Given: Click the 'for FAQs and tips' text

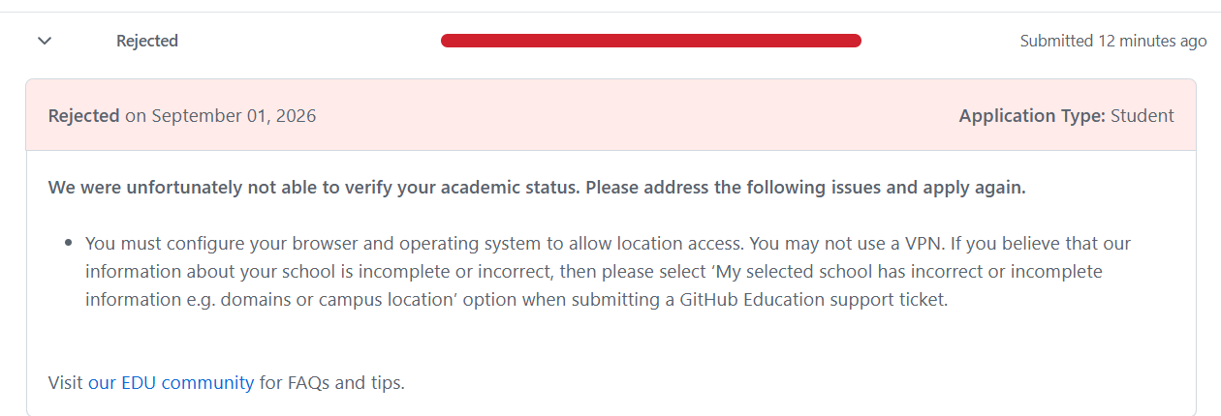Looking at the screenshot, I should pos(332,382).
